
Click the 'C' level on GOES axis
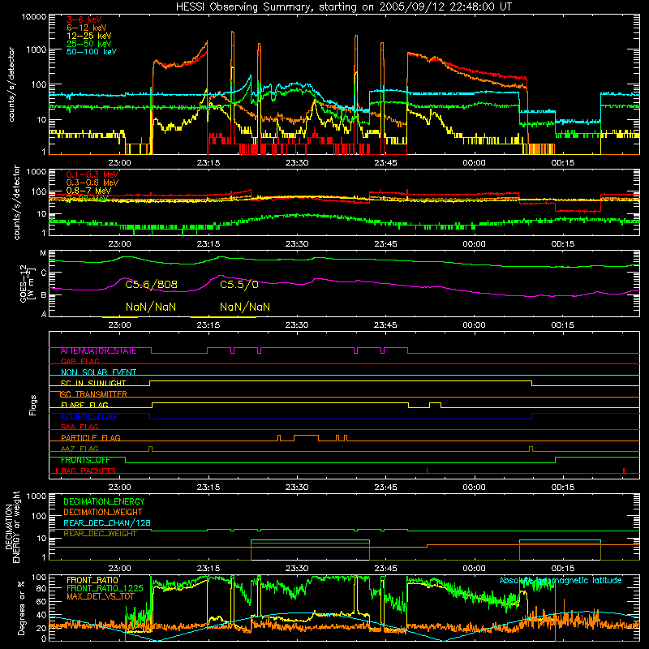tap(43, 273)
